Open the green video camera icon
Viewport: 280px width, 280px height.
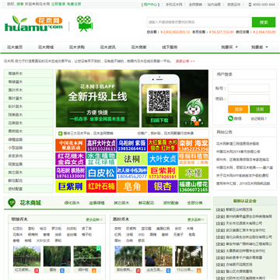pyautogui.click(x=85, y=23)
